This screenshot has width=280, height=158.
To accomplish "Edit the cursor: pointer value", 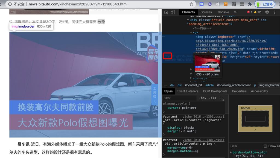I will [189, 108].
